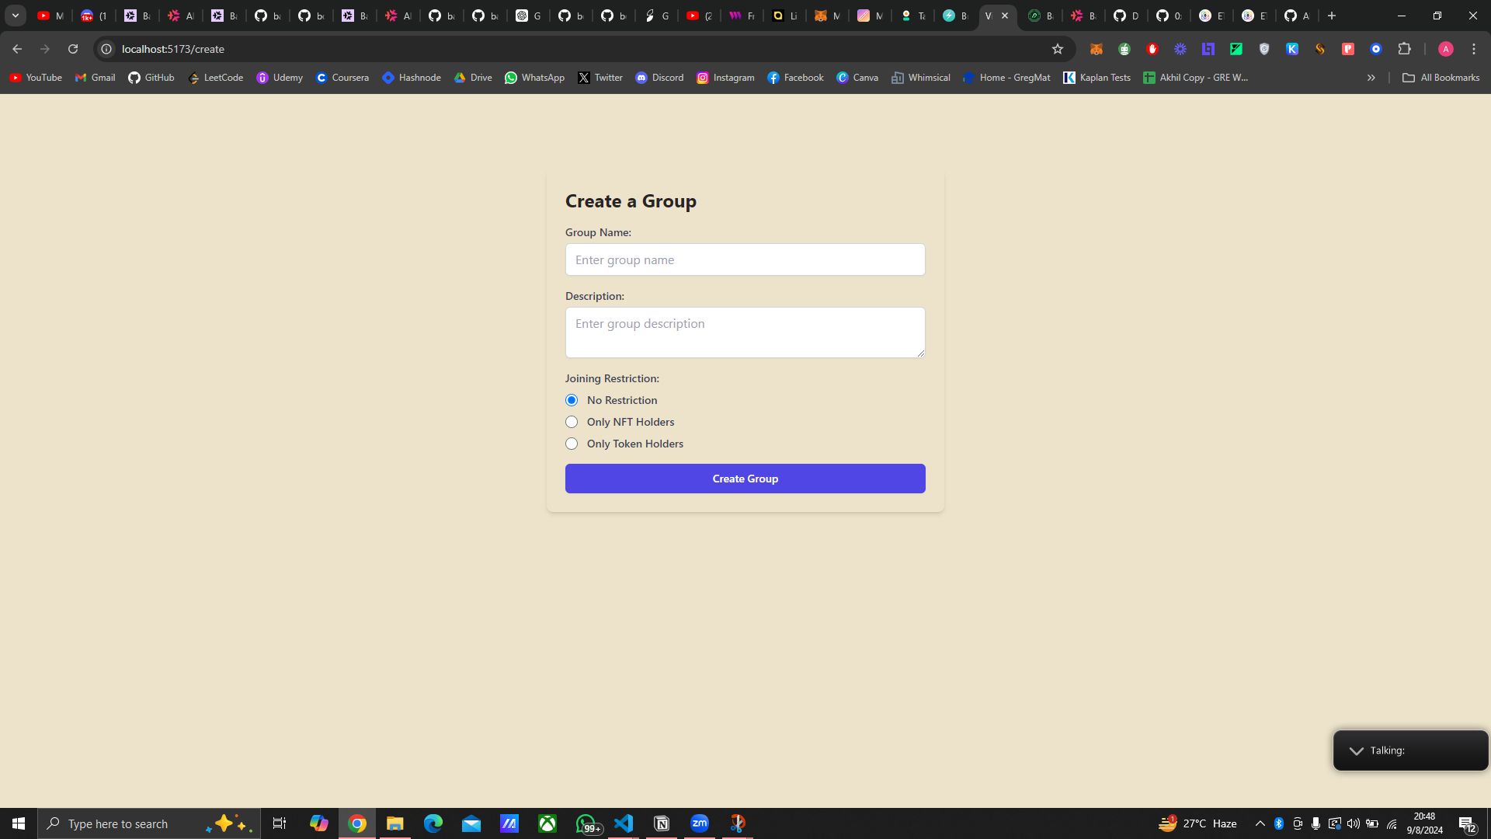Open the Whimsical bookmark
This screenshot has width=1491, height=839.
point(921,78)
